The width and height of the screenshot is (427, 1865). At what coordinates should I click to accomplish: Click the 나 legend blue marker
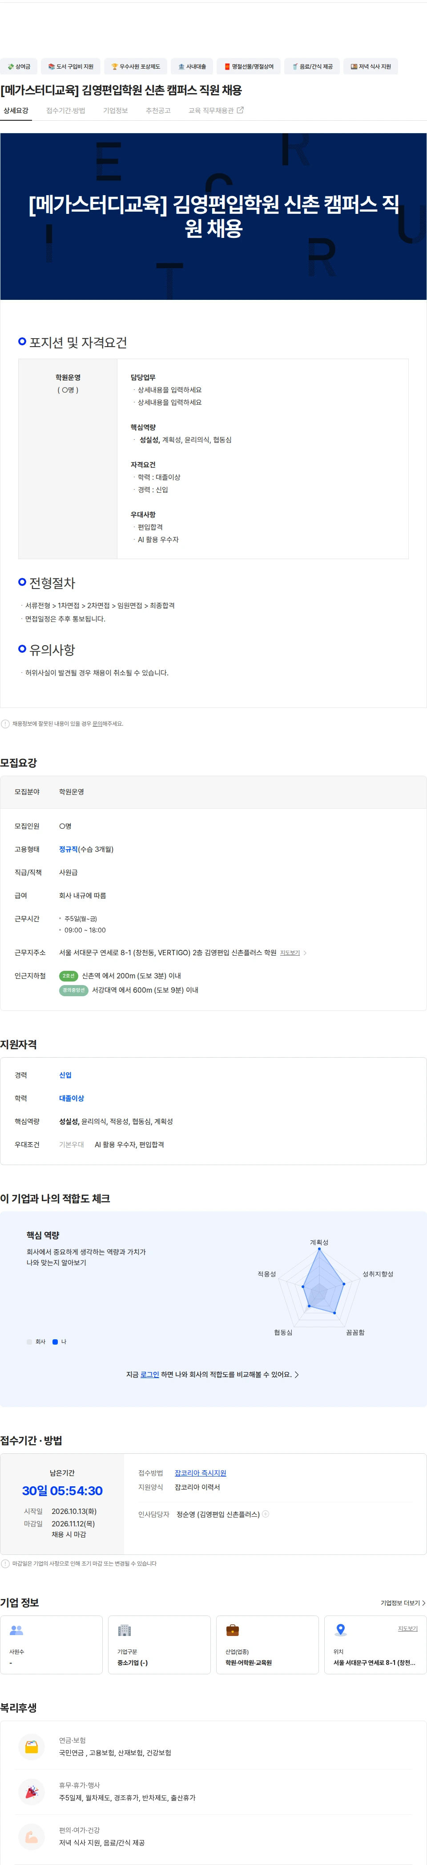(55, 1341)
